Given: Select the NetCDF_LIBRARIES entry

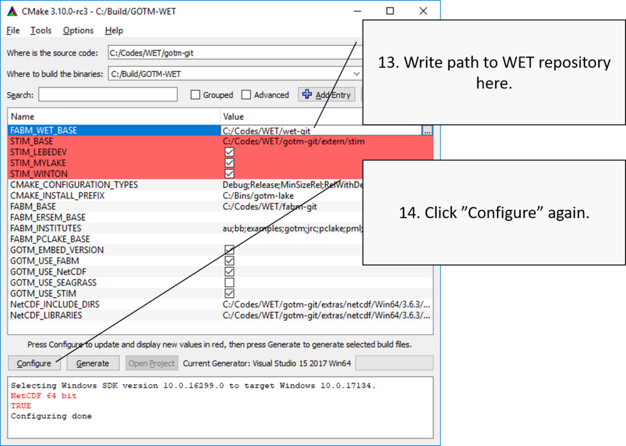Looking at the screenshot, I should tap(46, 315).
